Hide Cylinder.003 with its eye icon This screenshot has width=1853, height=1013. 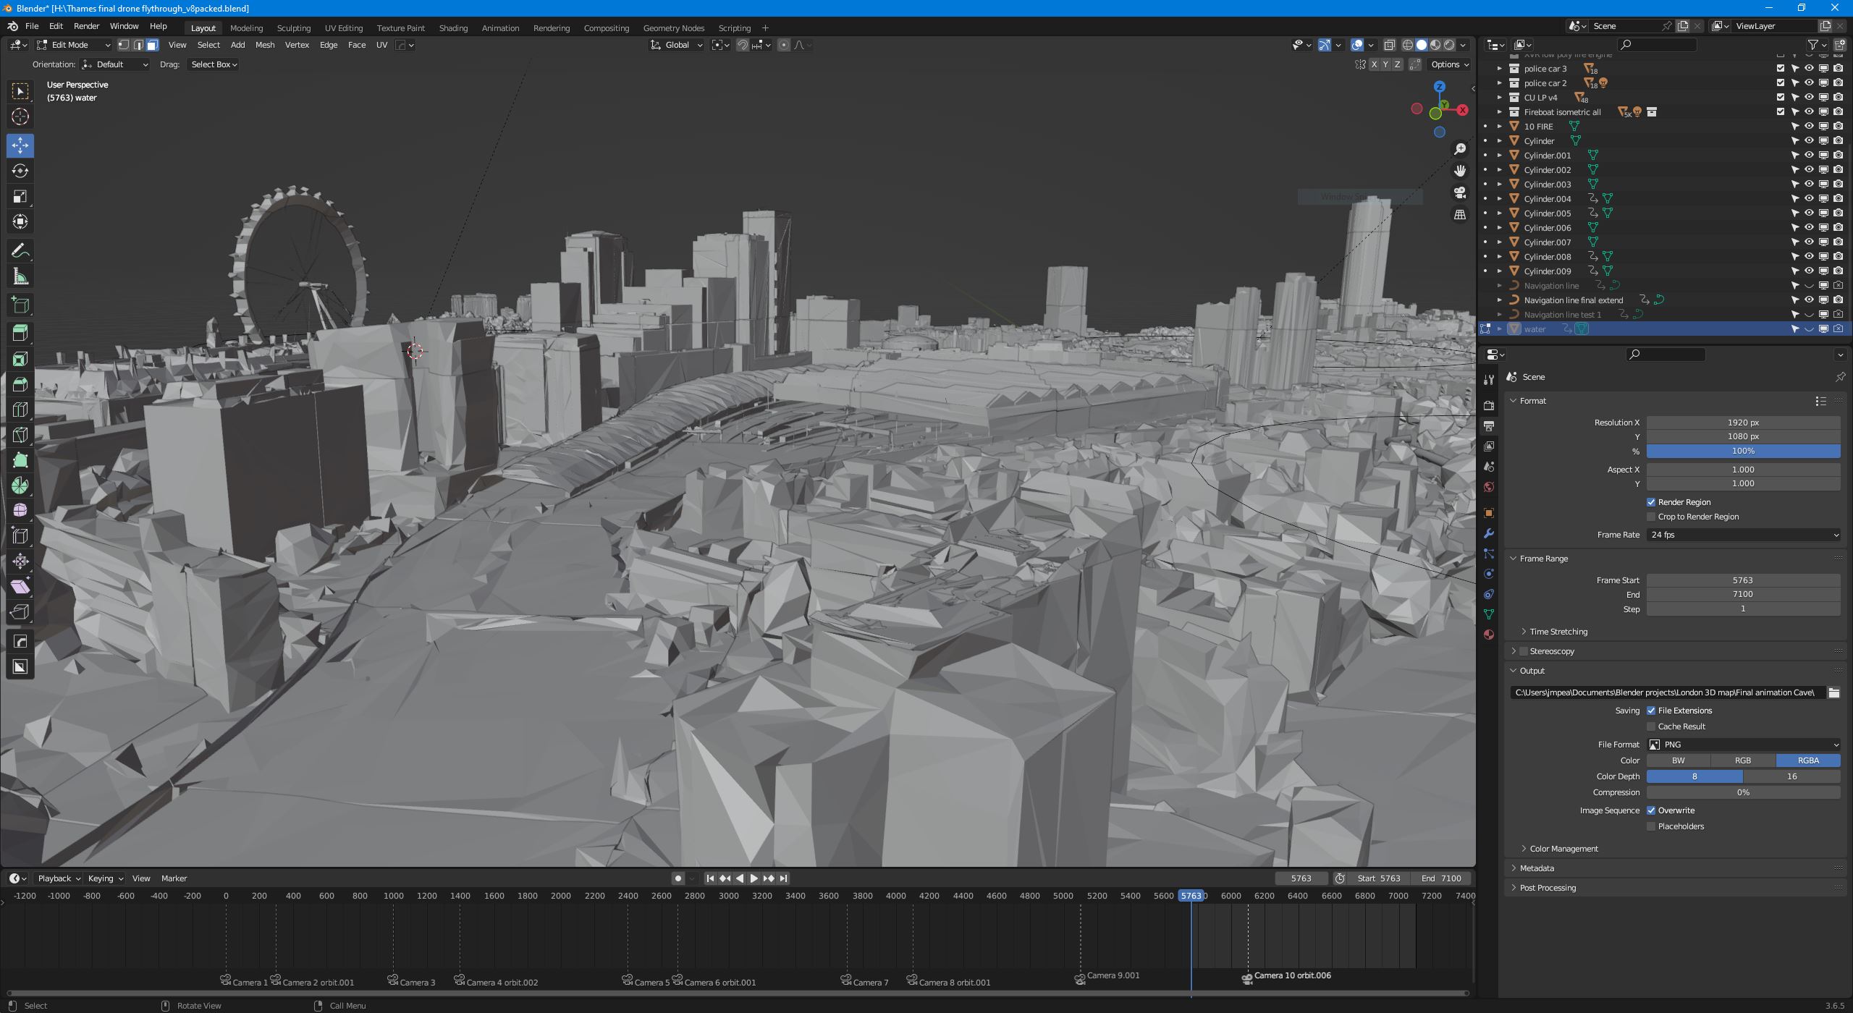pyautogui.click(x=1809, y=184)
